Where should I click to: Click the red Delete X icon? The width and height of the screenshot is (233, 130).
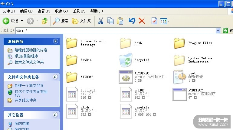[142, 21]
